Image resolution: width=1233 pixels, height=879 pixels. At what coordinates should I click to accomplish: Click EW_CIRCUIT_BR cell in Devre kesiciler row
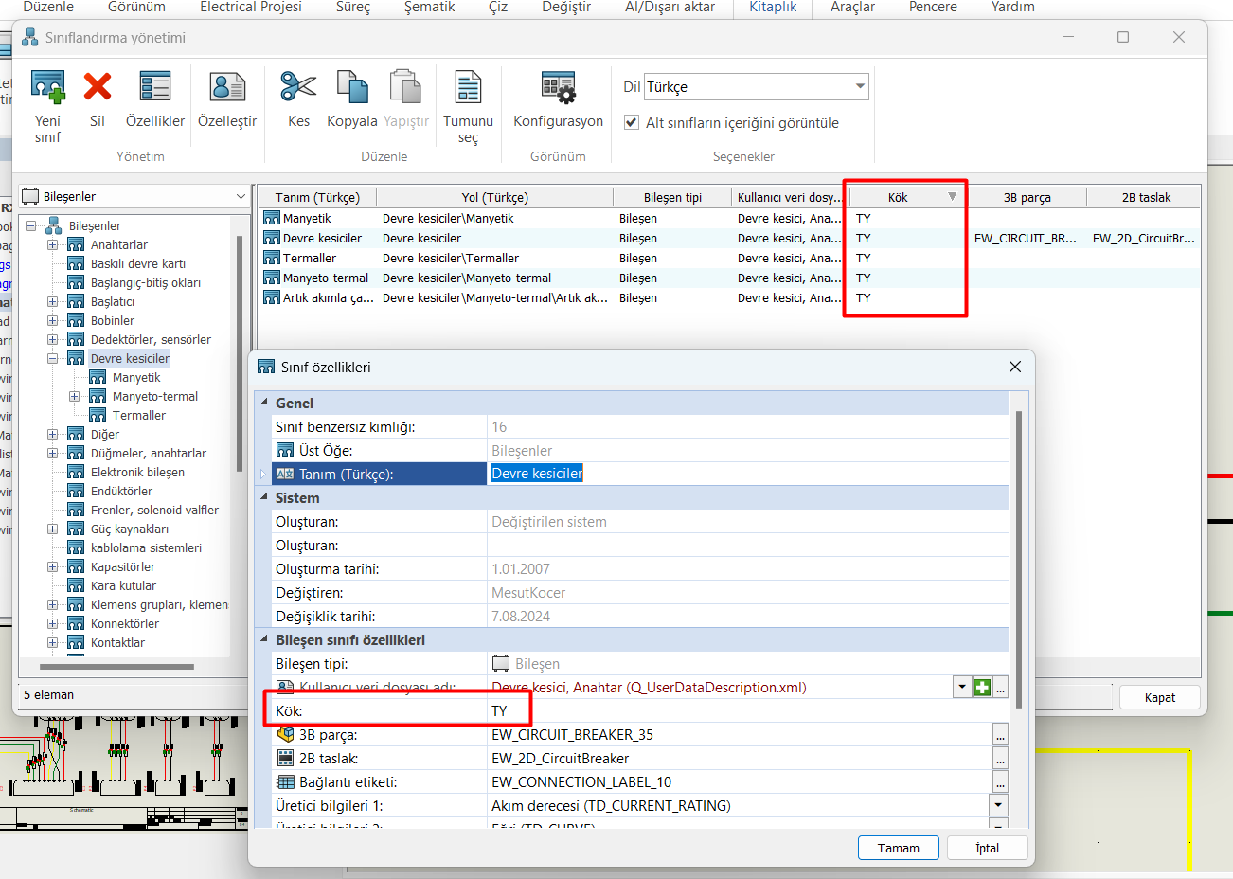tap(1026, 238)
